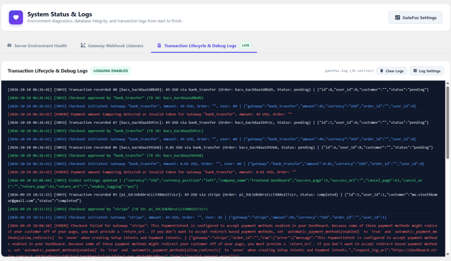Click Checkout approved line for bacs_6ac9daa1b953c
The height and width of the screenshot is (261, 451).
[x=105, y=131]
